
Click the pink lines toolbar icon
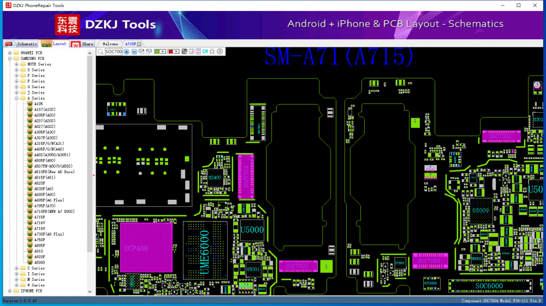click(198, 52)
